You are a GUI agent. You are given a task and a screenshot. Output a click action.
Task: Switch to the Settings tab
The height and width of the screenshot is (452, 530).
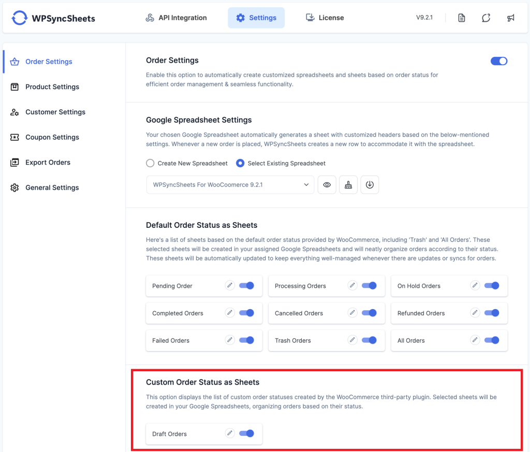[x=256, y=18]
